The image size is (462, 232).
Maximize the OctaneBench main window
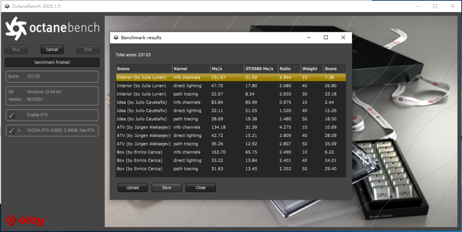[435, 6]
